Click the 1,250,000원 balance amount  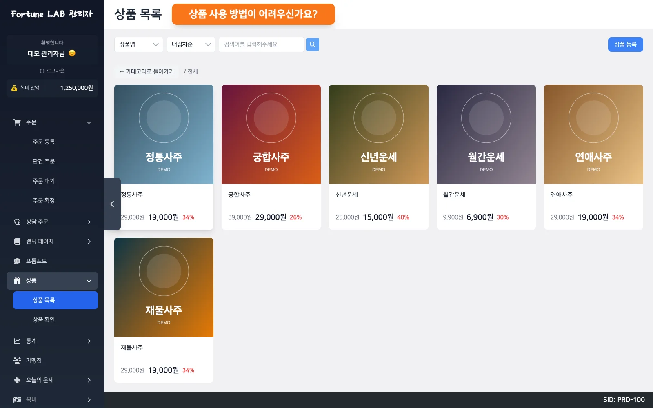[x=77, y=88]
